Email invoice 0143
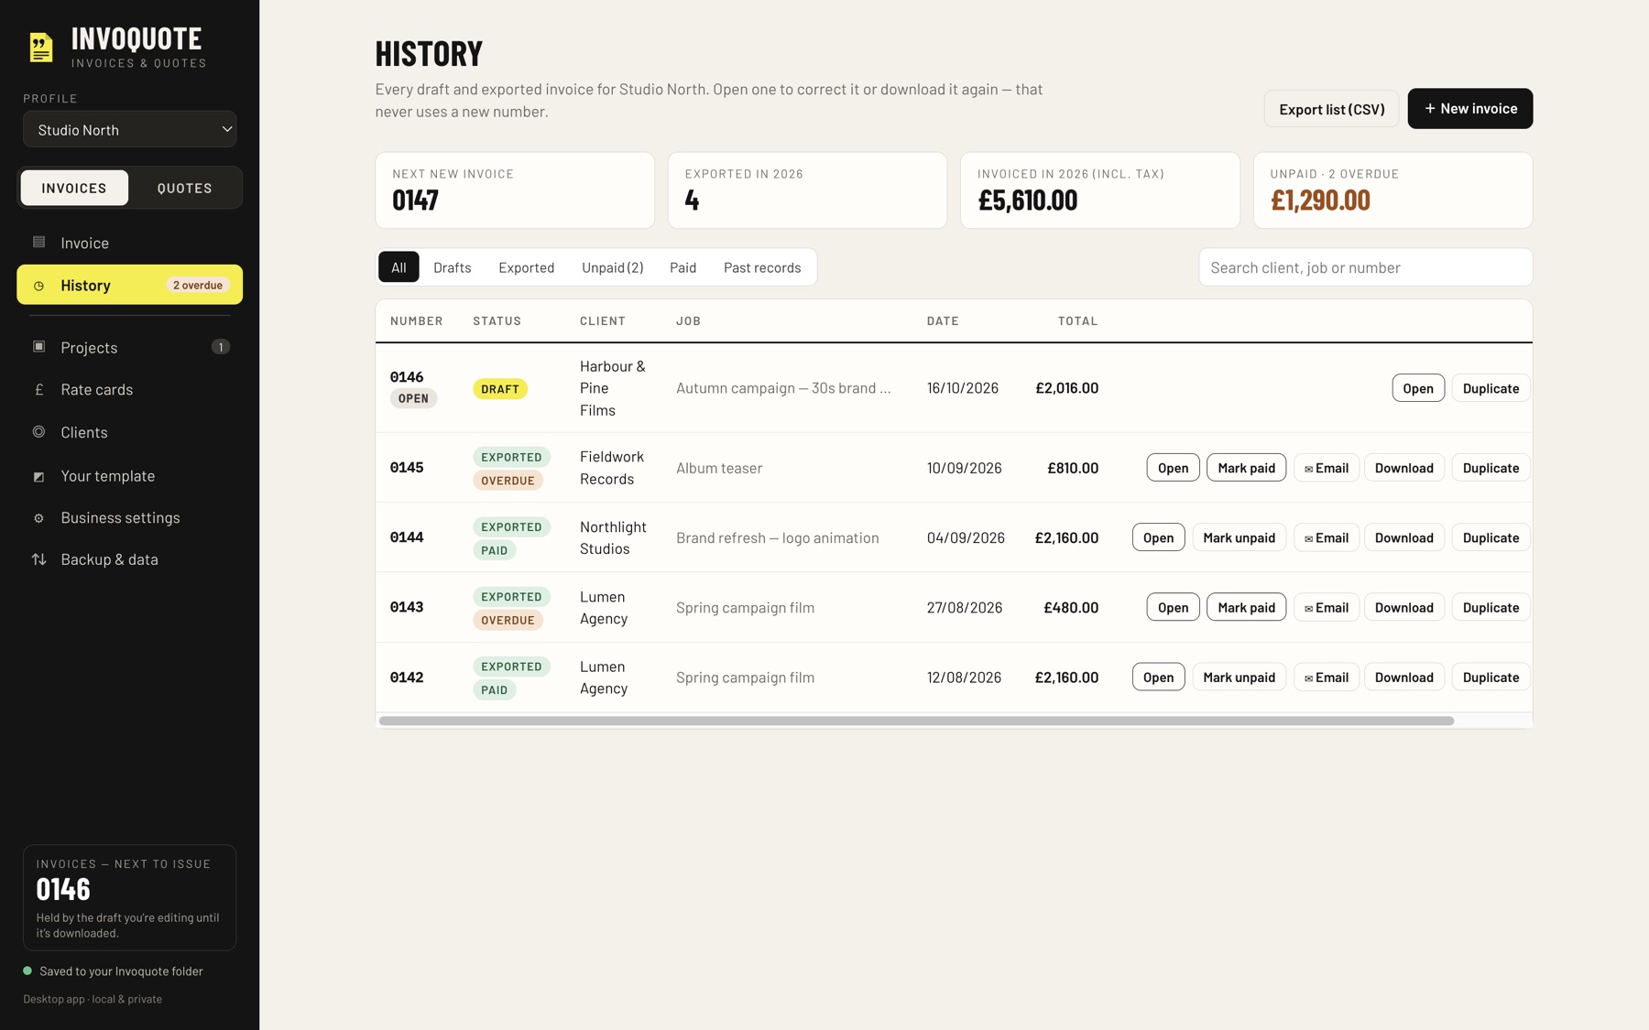 (x=1327, y=607)
